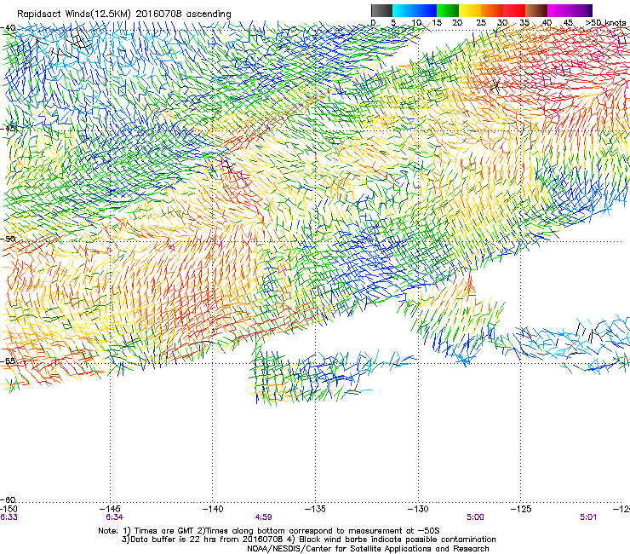
Task: Click the 'Times are GMT' note line
Action: [x=269, y=531]
